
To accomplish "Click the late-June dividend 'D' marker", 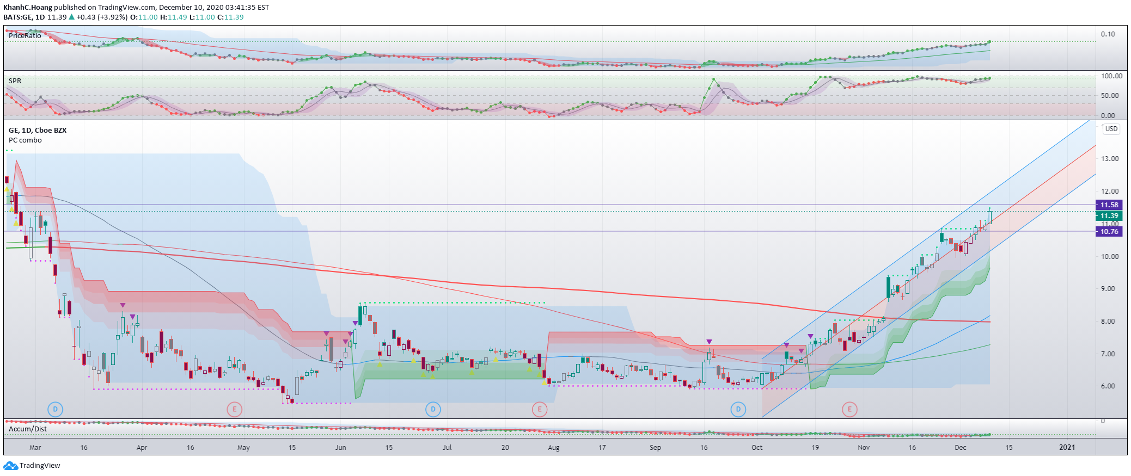I will pyautogui.click(x=433, y=409).
